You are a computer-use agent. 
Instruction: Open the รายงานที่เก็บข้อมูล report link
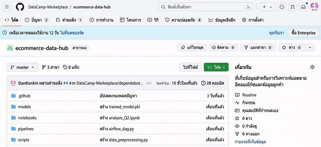250,142
